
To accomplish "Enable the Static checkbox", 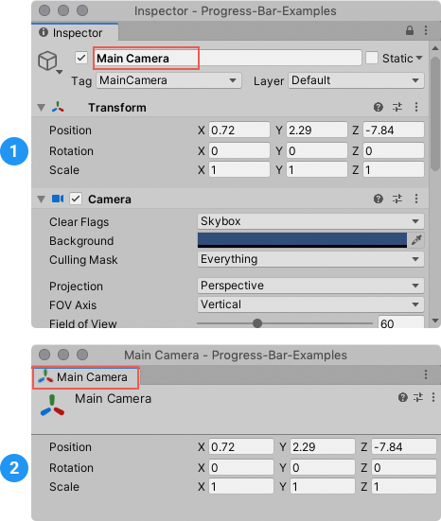I will tap(372, 58).
